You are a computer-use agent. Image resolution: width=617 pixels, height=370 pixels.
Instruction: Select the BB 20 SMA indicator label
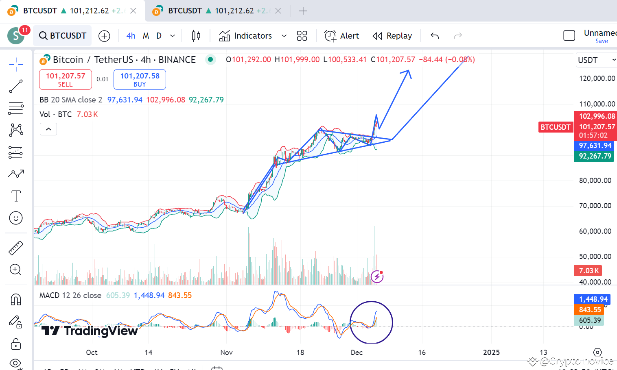pyautogui.click(x=71, y=100)
